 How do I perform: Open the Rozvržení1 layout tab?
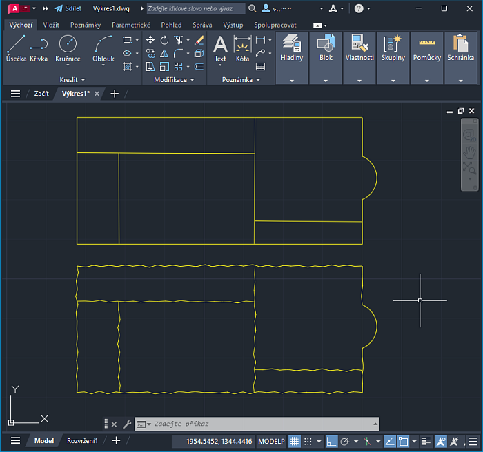(x=82, y=441)
